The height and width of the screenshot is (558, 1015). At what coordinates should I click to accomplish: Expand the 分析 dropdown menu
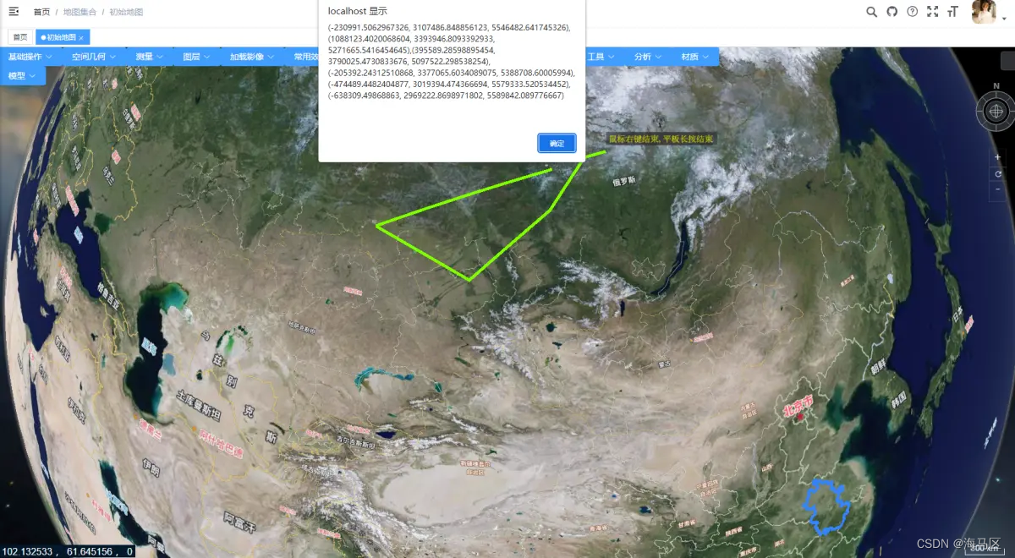tap(648, 57)
